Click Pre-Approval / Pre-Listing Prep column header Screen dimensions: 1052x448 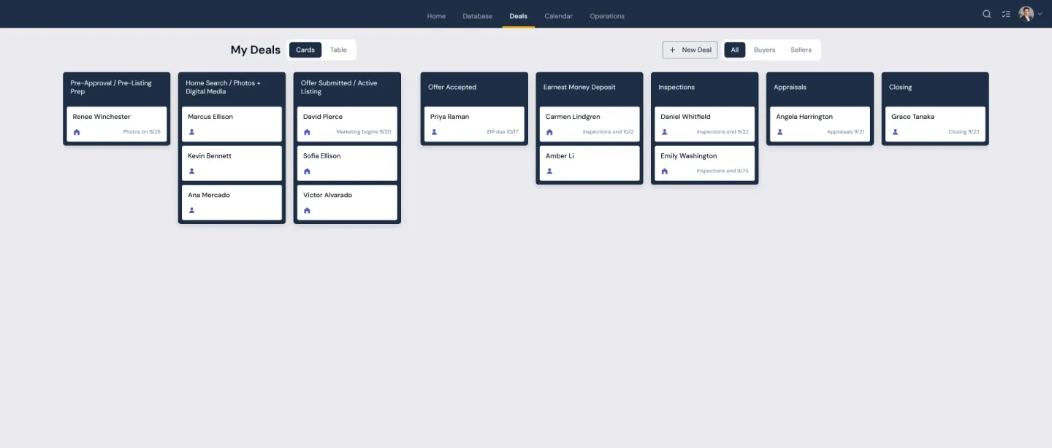[x=117, y=88]
